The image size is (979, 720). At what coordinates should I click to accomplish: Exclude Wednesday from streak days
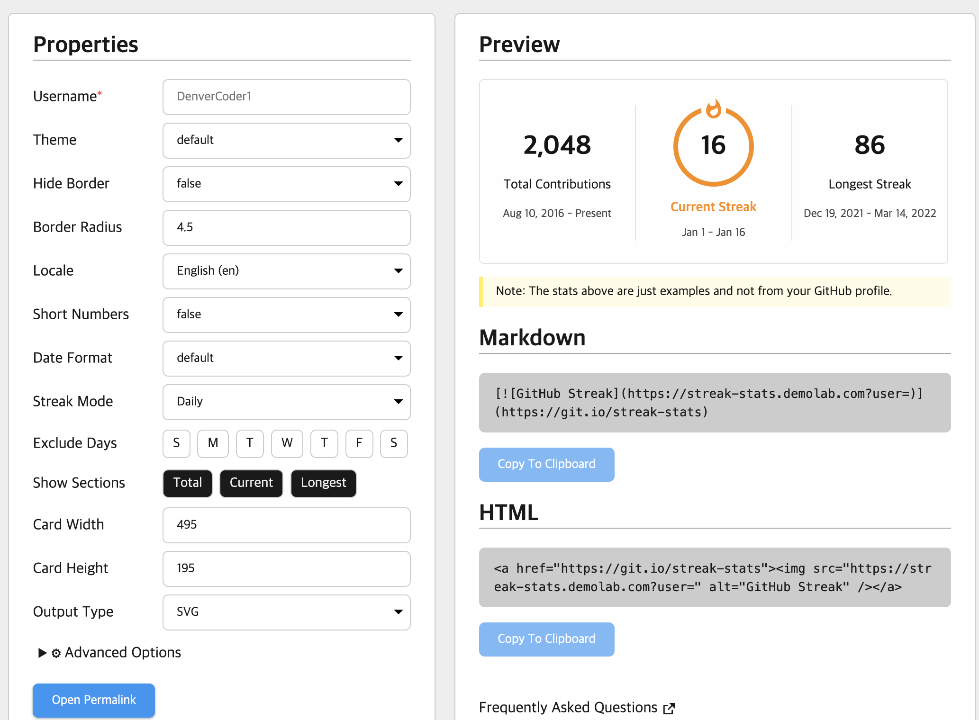coord(287,443)
